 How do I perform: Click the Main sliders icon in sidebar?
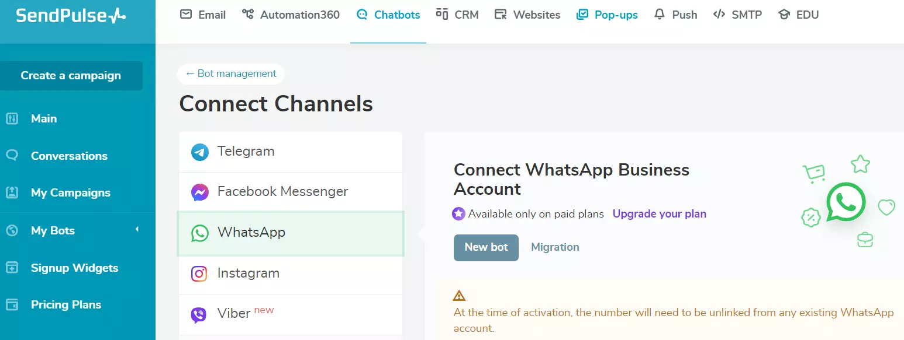12,118
